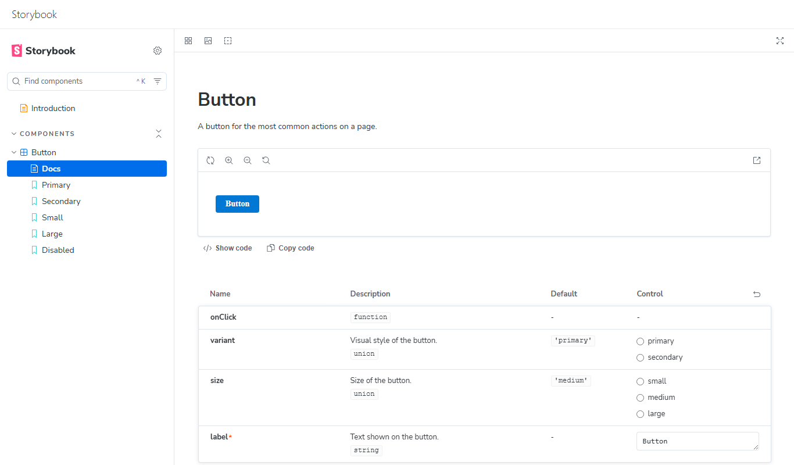
Task: Open Storybook settings gear menu
Action: [x=158, y=51]
